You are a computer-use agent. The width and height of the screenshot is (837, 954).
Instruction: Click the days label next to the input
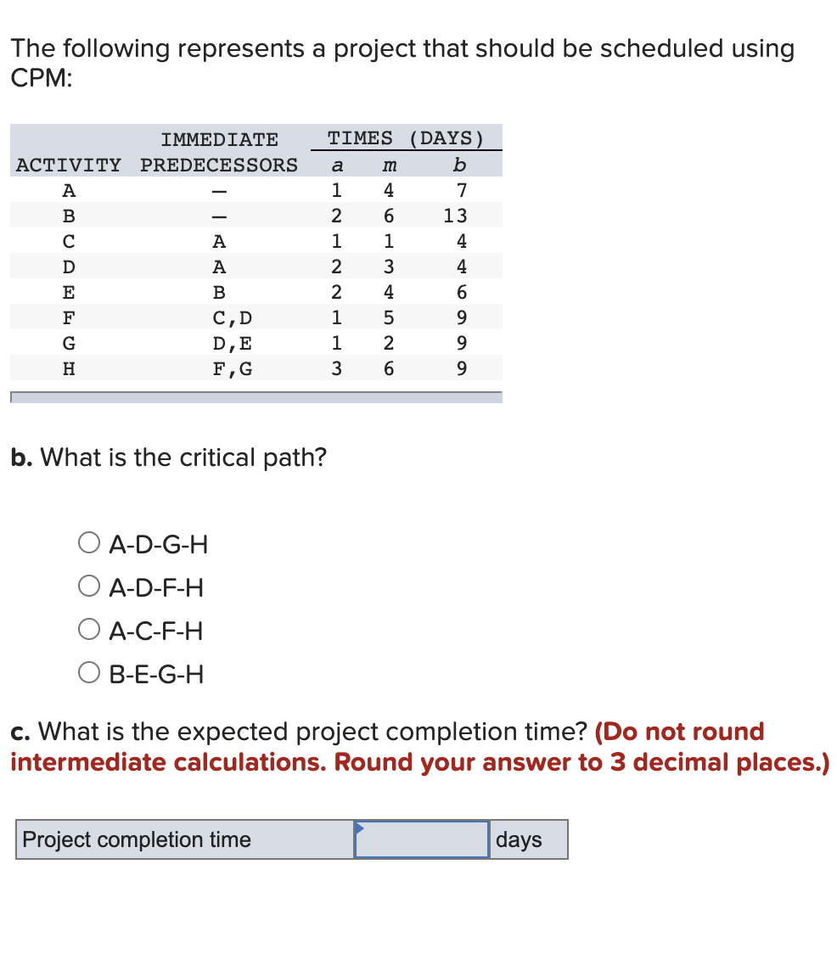pos(519,839)
